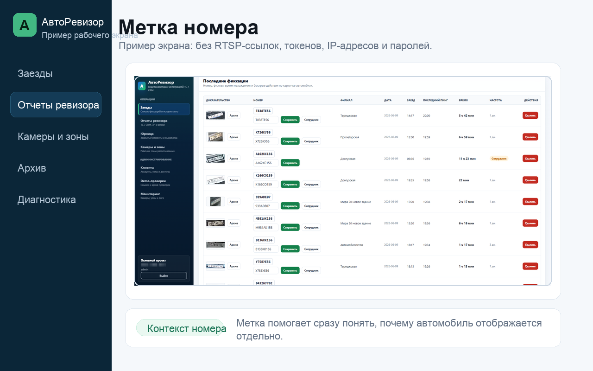The image size is (593, 371).
Task: Click the НОМЕР column header
Action: click(x=258, y=100)
